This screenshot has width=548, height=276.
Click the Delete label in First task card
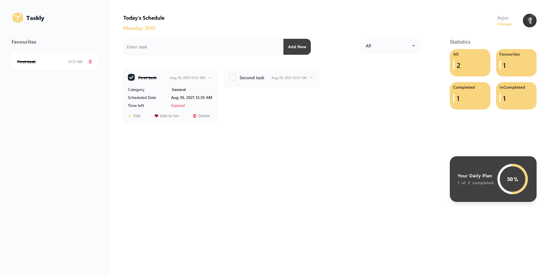204,116
